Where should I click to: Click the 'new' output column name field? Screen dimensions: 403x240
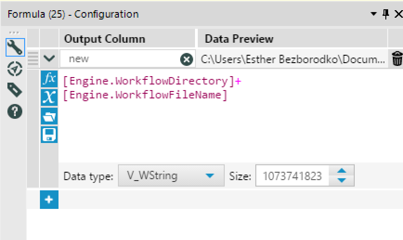click(x=121, y=59)
